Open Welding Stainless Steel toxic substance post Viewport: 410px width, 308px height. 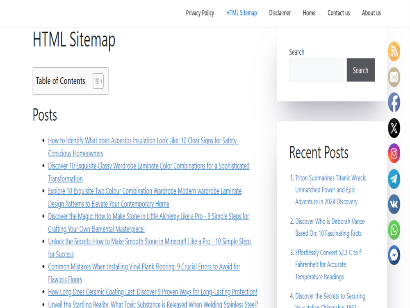click(x=153, y=304)
